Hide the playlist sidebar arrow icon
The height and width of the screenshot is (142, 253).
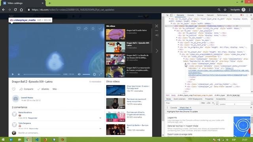tap(157, 35)
